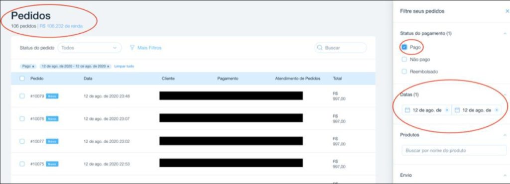This screenshot has height=184, width=510.
Task: Click the Pedidos page heading
Action: coord(31,15)
